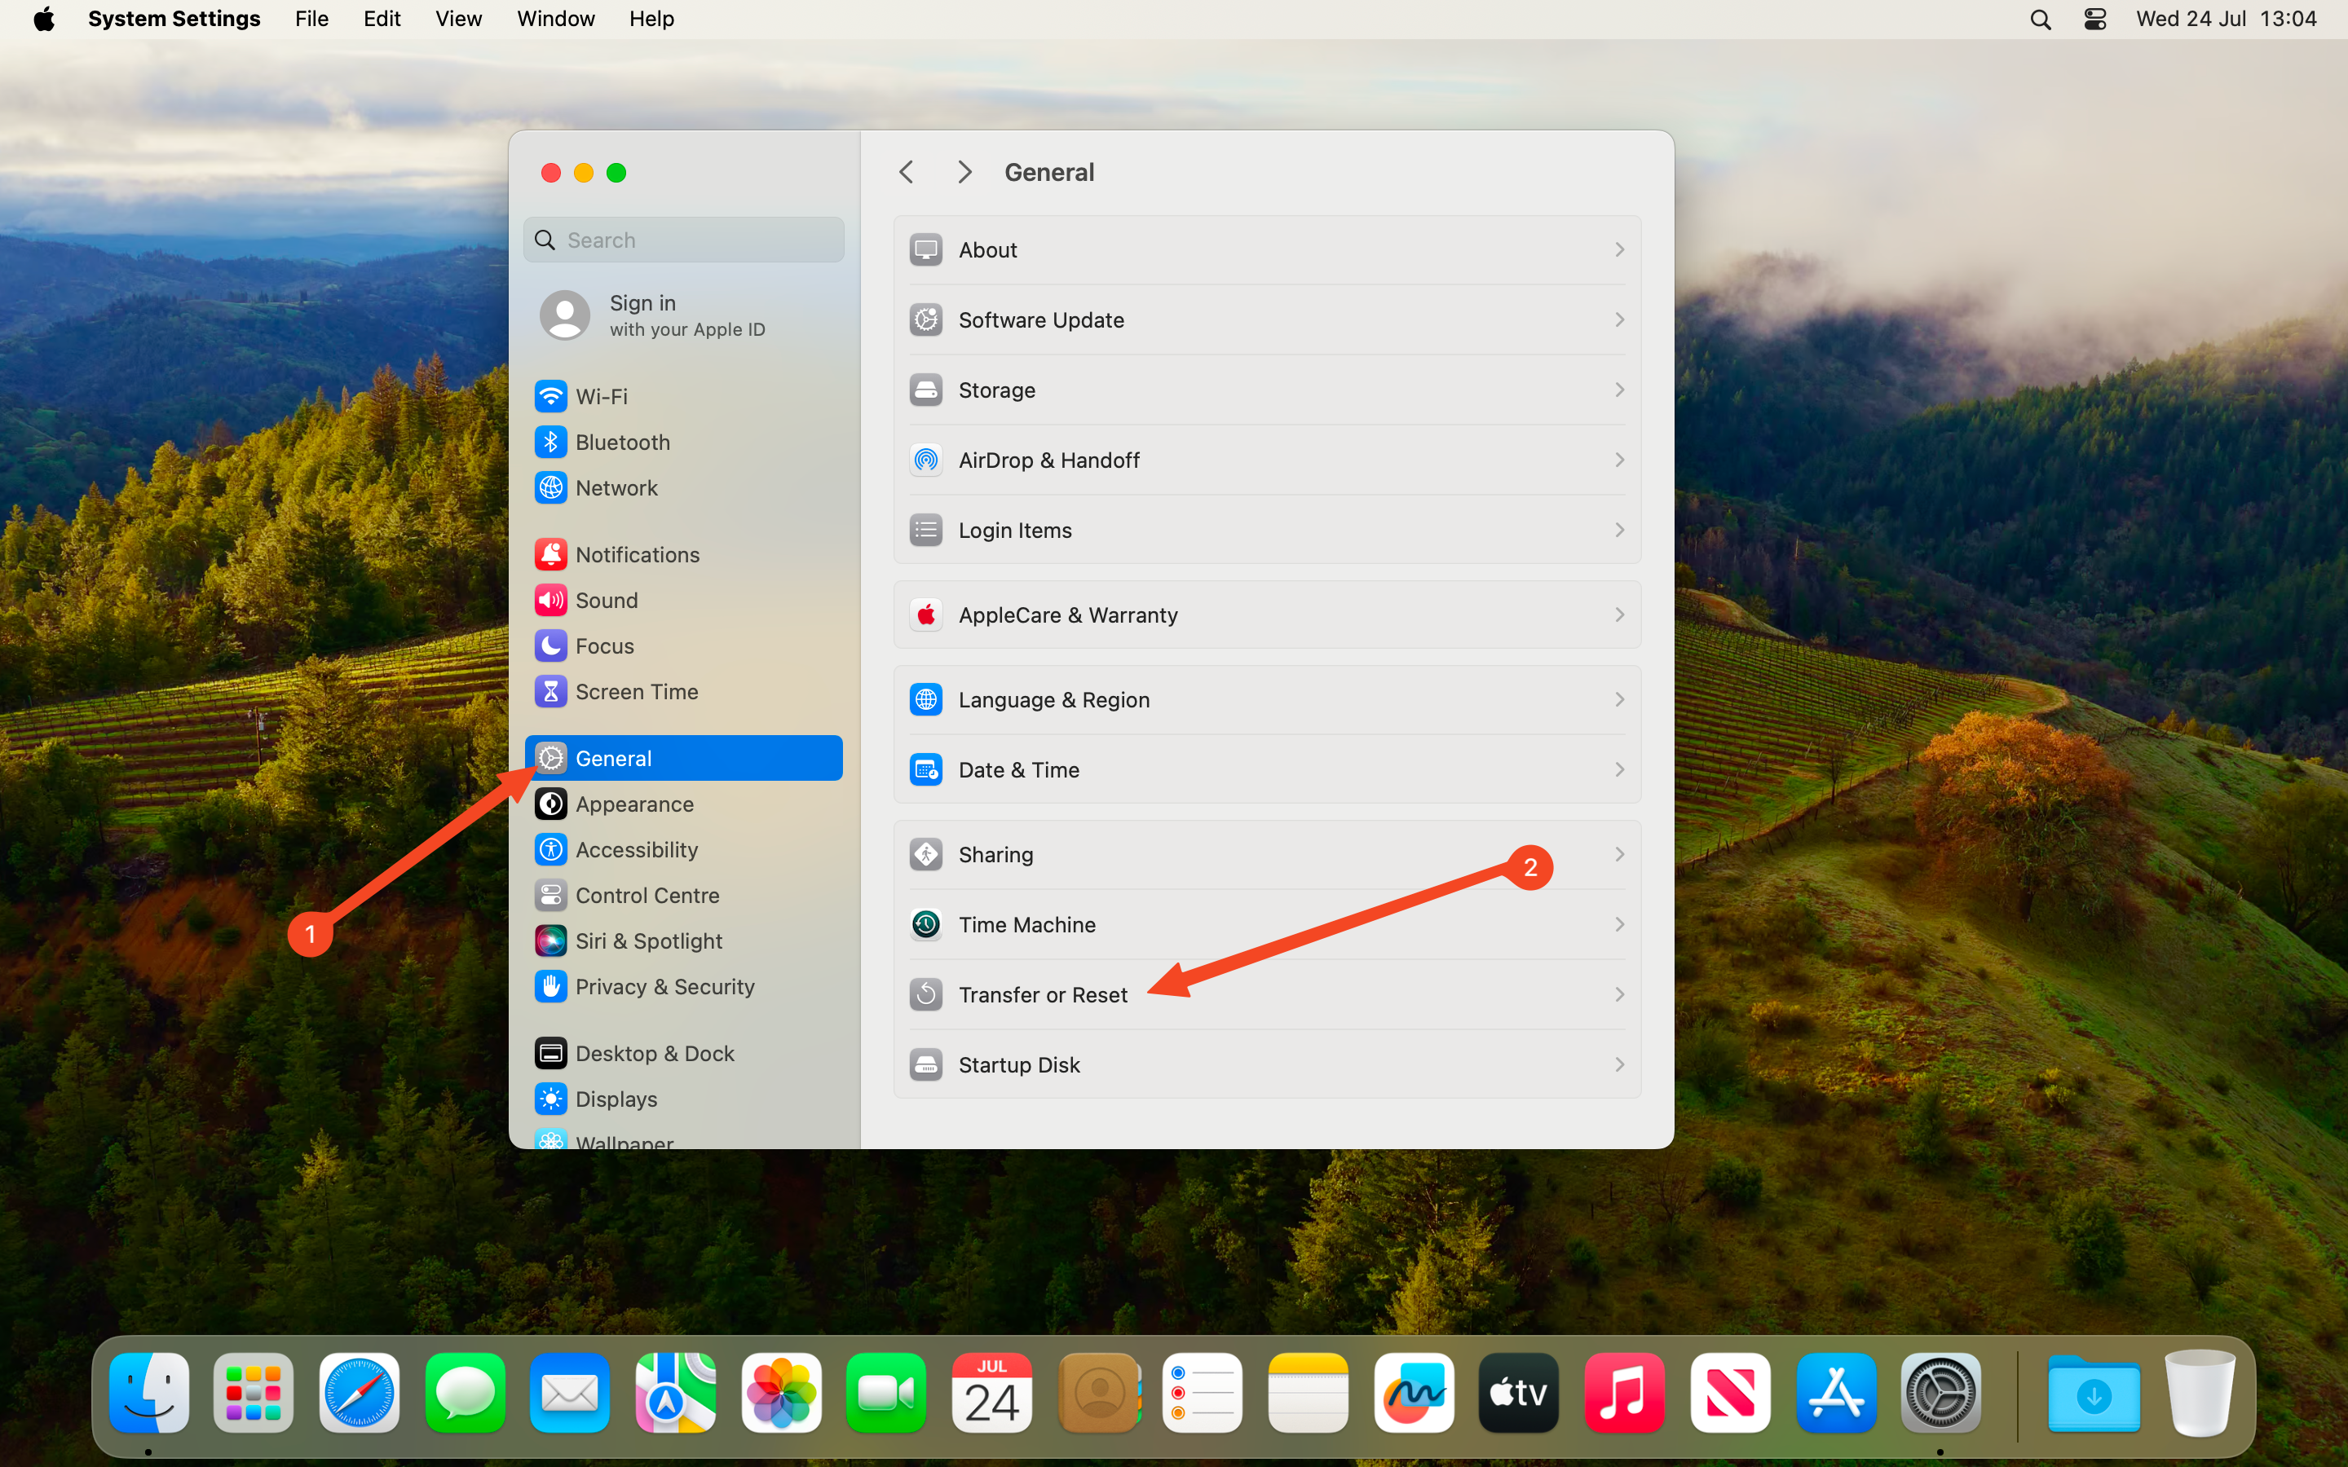The image size is (2348, 1467).
Task: Open the View menu
Action: (x=458, y=19)
